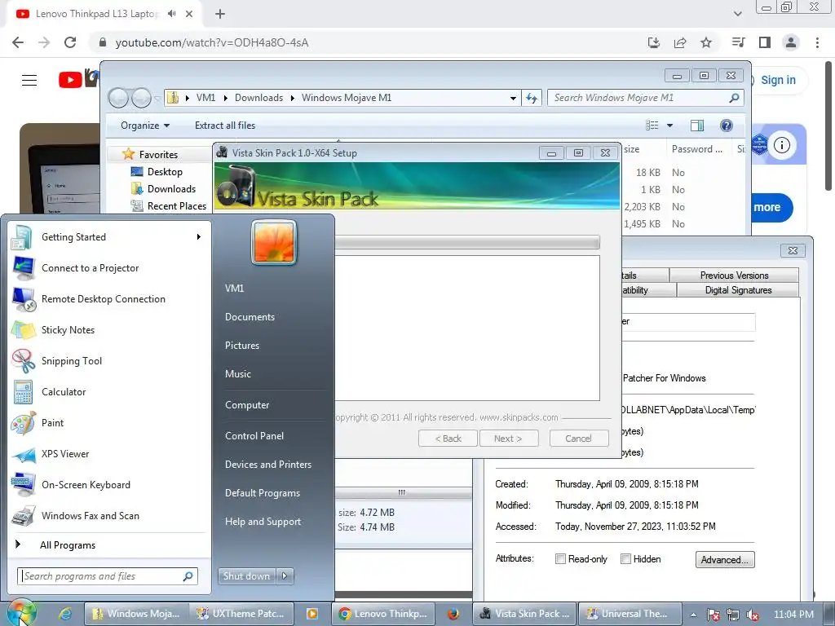Viewport: 835px width, 626px height.
Task: Click Chrome install app icon in address bar
Action: (x=654, y=42)
